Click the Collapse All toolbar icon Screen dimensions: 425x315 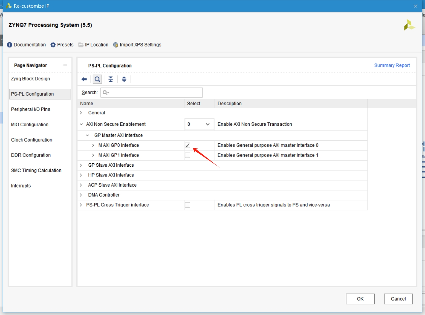(x=111, y=79)
